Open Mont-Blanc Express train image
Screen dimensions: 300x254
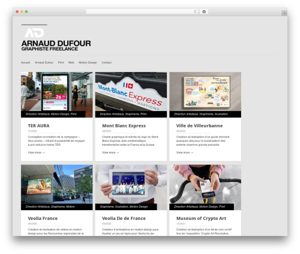click(x=131, y=95)
